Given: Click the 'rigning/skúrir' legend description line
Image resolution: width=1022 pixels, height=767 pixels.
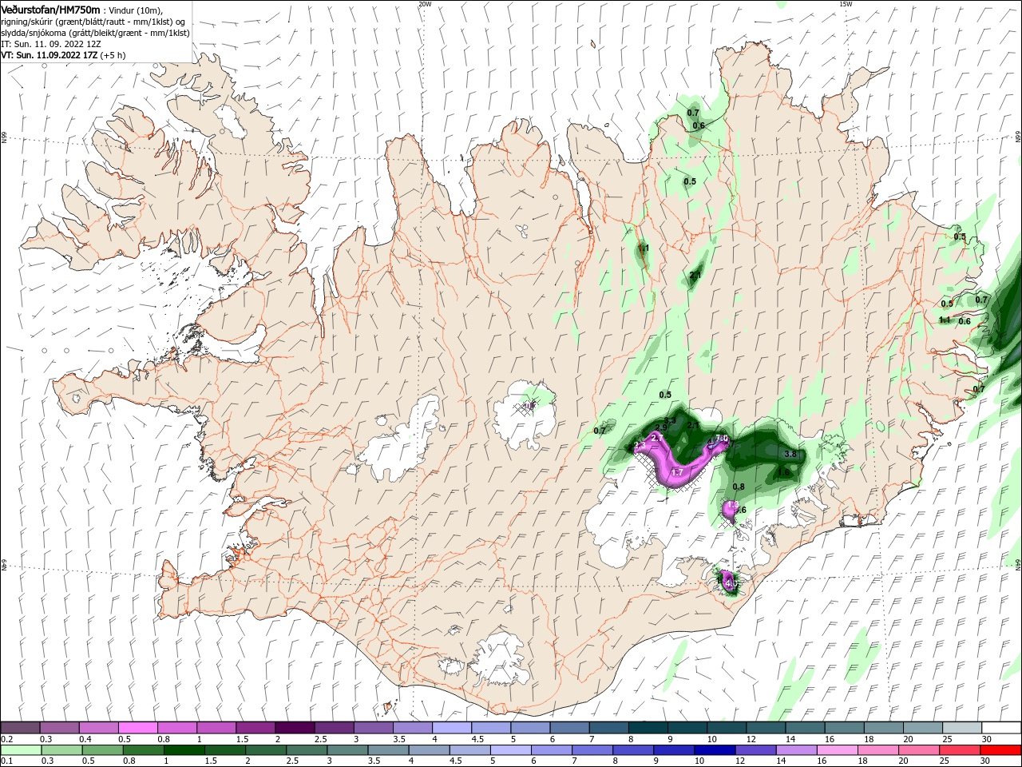Looking at the screenshot, I should pyautogui.click(x=93, y=22).
